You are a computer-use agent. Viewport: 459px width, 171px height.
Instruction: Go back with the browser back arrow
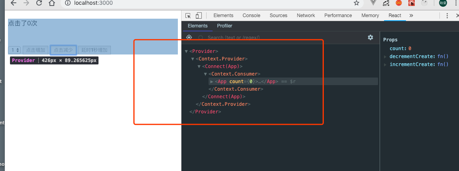pyautogui.click(x=14, y=3)
